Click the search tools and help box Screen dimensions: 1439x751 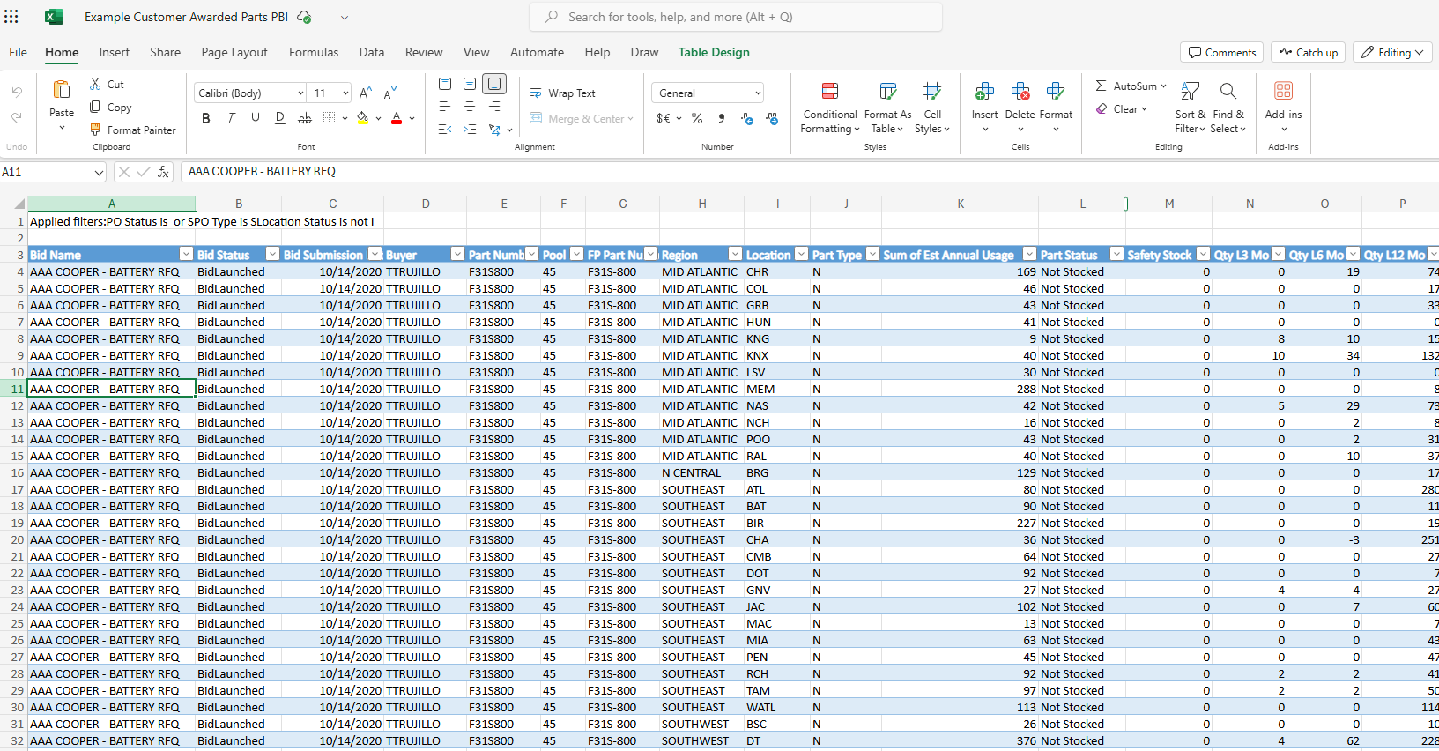coord(736,17)
